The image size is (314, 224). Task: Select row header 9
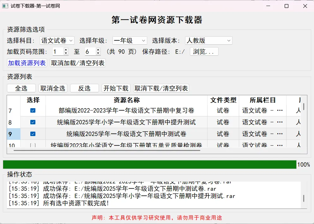point(14,134)
